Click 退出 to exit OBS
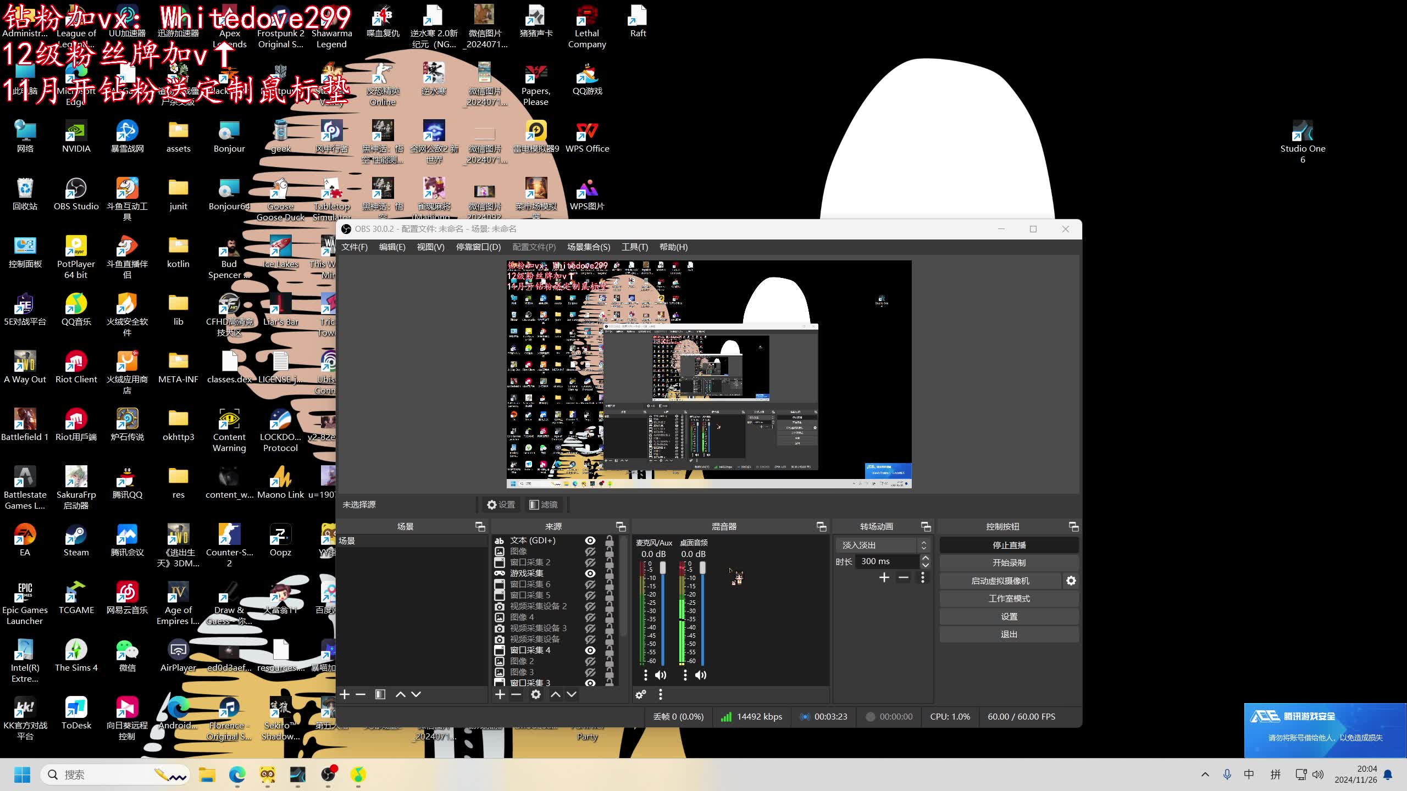Image resolution: width=1407 pixels, height=791 pixels. coord(1009,634)
